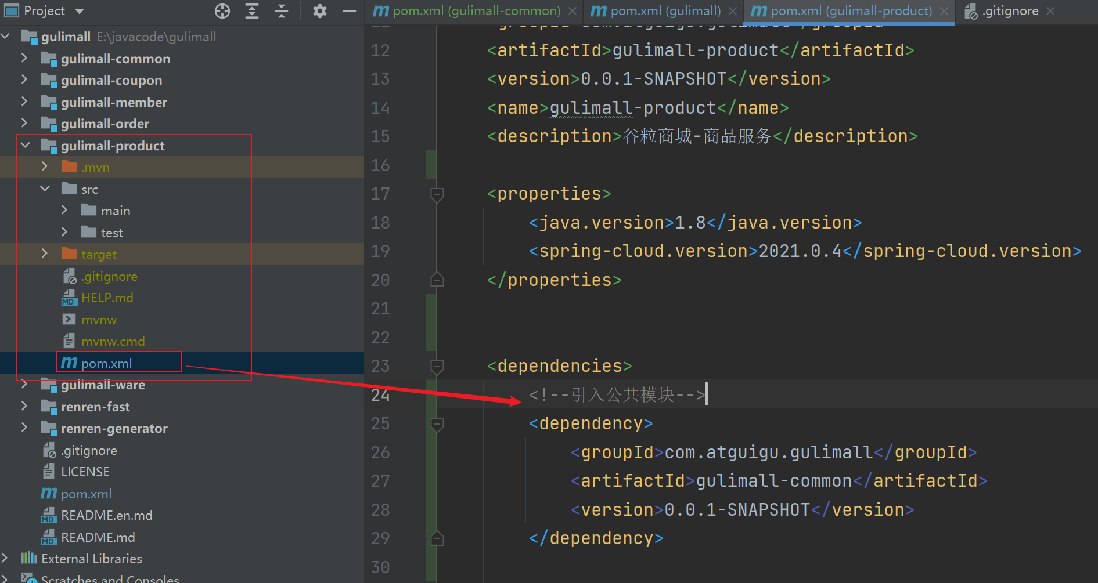Click fold end marker at line 20
The image size is (1098, 583).
437,280
